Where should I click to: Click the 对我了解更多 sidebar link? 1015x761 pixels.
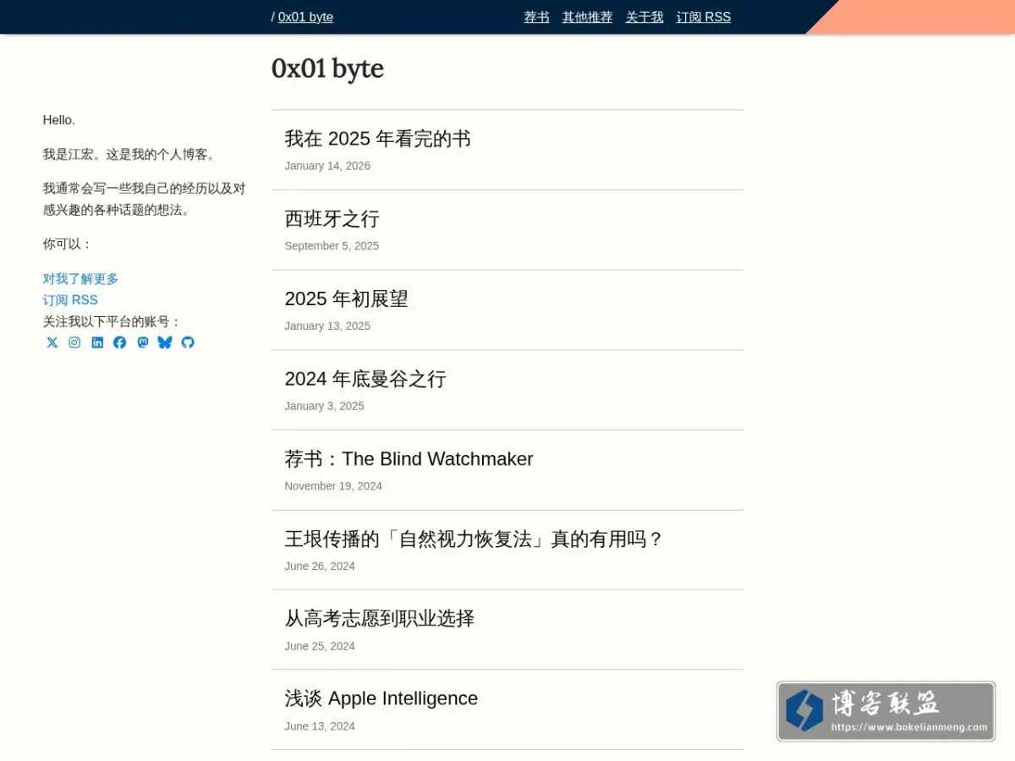(80, 279)
